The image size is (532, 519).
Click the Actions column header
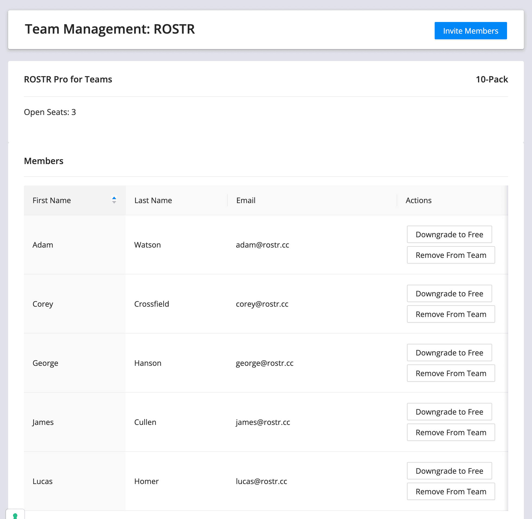click(418, 200)
